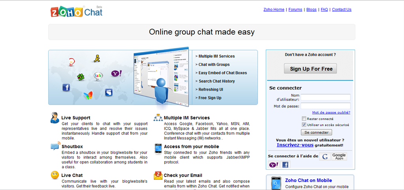Click the Zoho Chat logo
Viewport: 404px width, 190px height.
tap(77, 11)
